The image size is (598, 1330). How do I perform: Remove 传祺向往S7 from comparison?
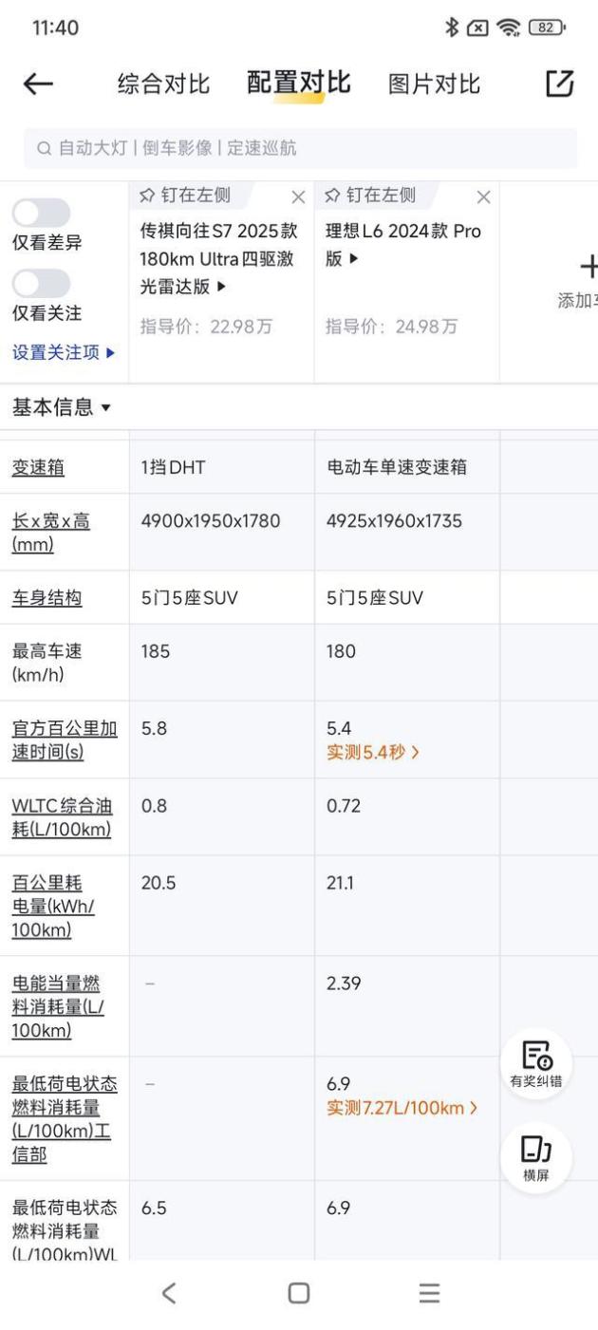click(x=298, y=197)
